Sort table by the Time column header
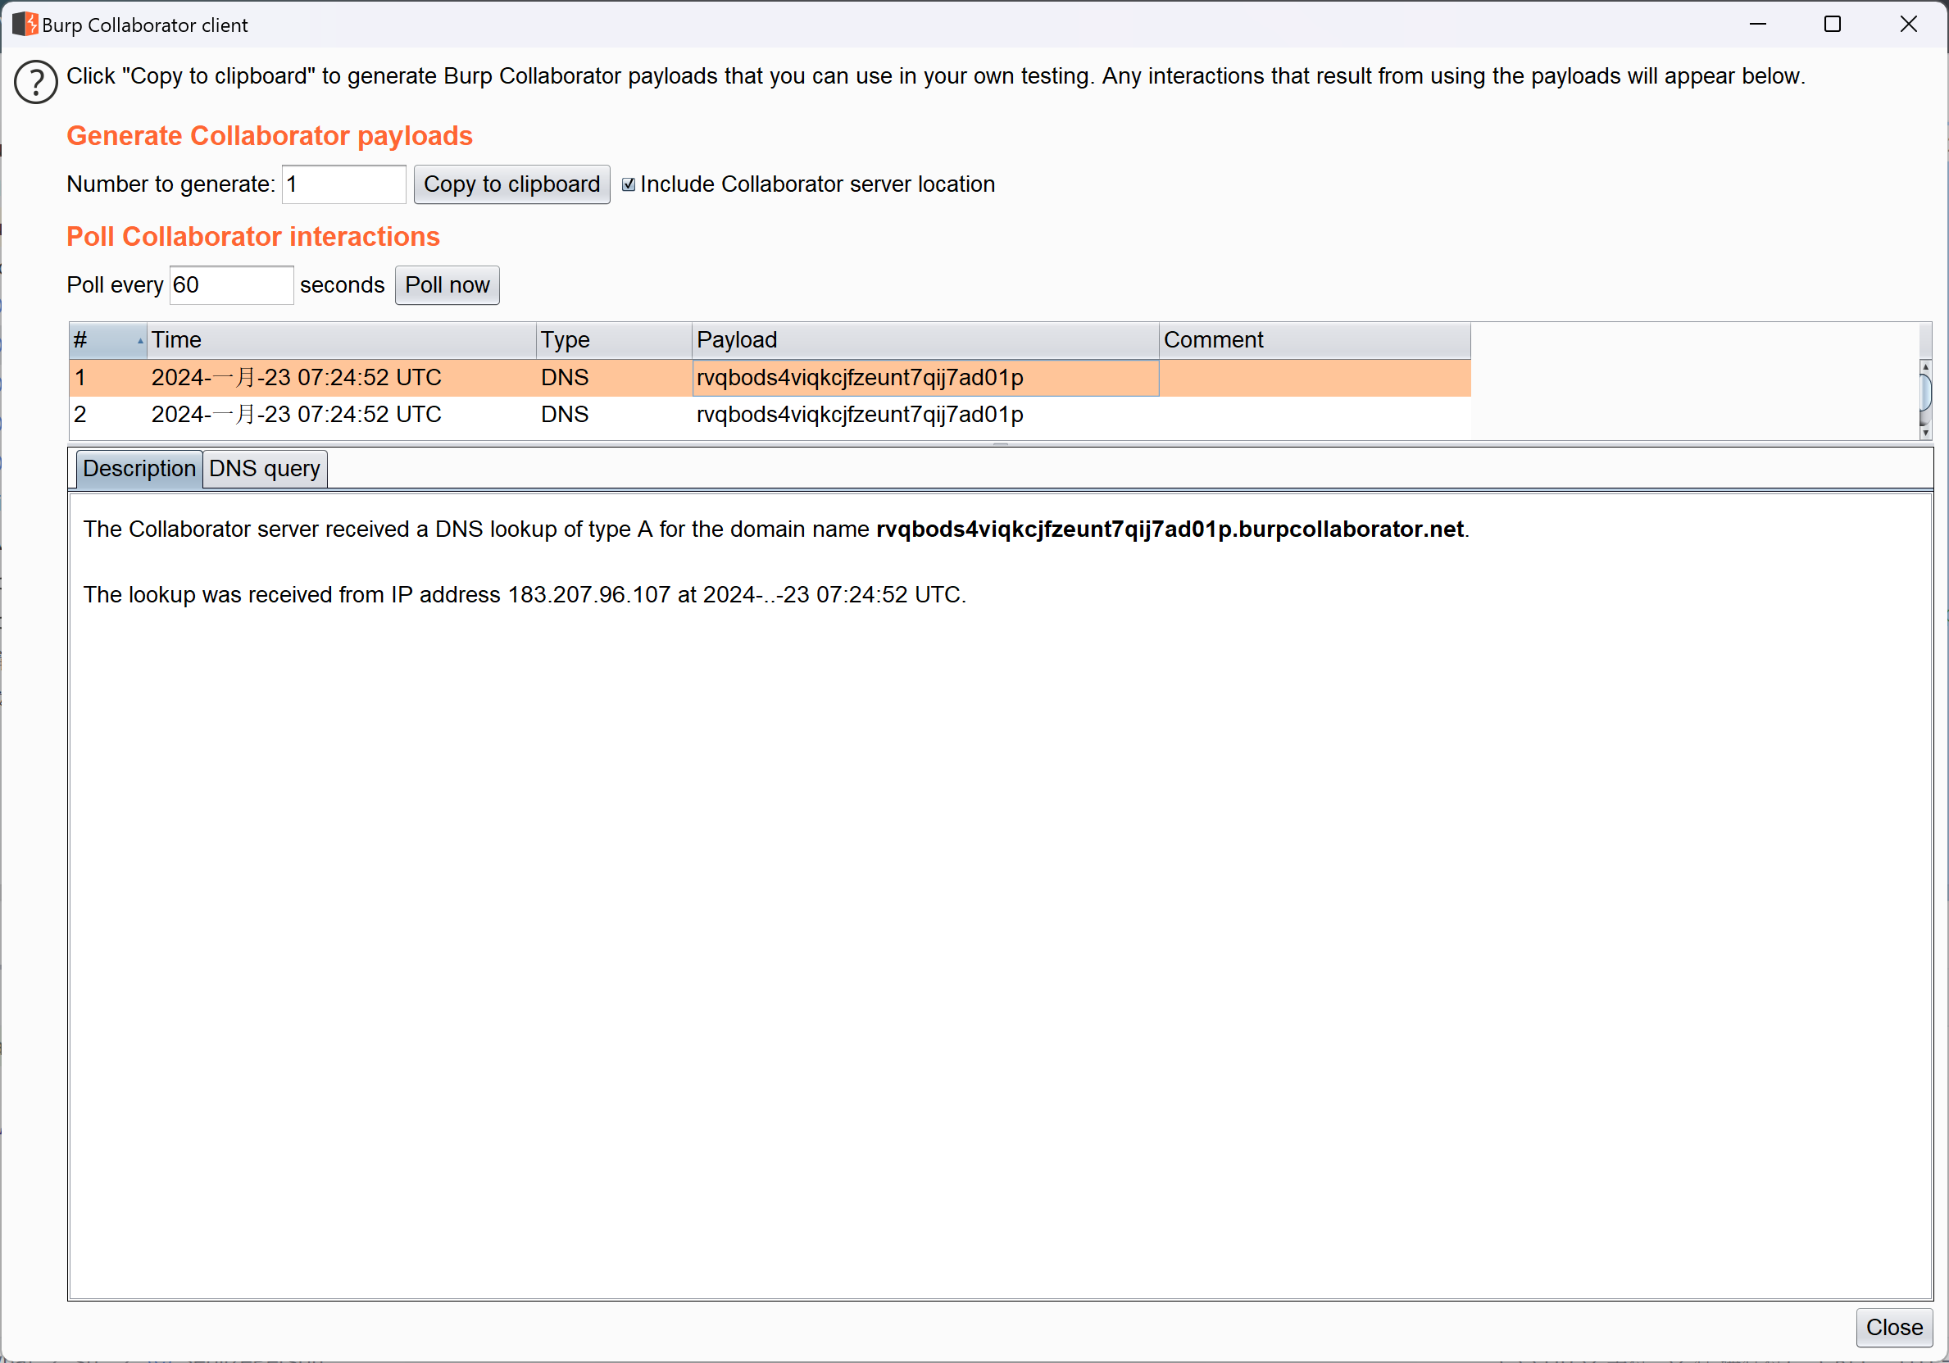The width and height of the screenshot is (1949, 1363). 341,339
